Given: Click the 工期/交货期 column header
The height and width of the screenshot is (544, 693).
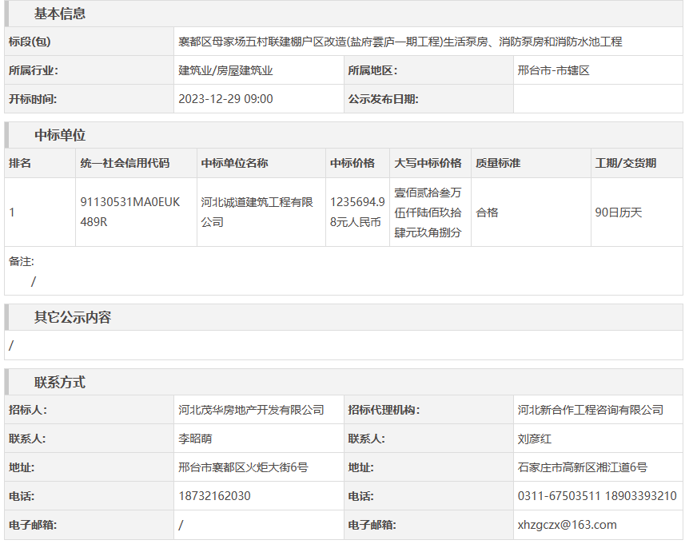Looking at the screenshot, I should [x=625, y=163].
